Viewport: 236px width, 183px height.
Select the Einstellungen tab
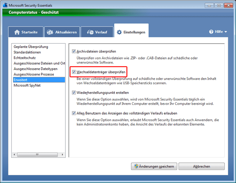click(x=131, y=30)
